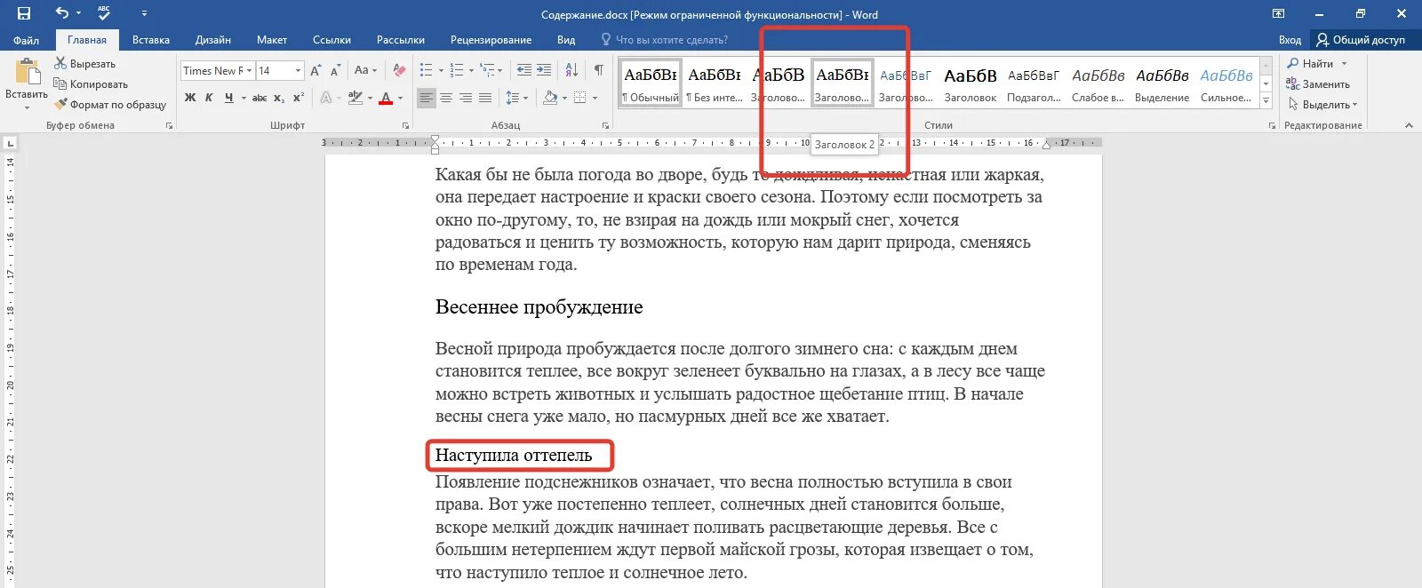
Task: Undo the last action
Action: tap(61, 13)
